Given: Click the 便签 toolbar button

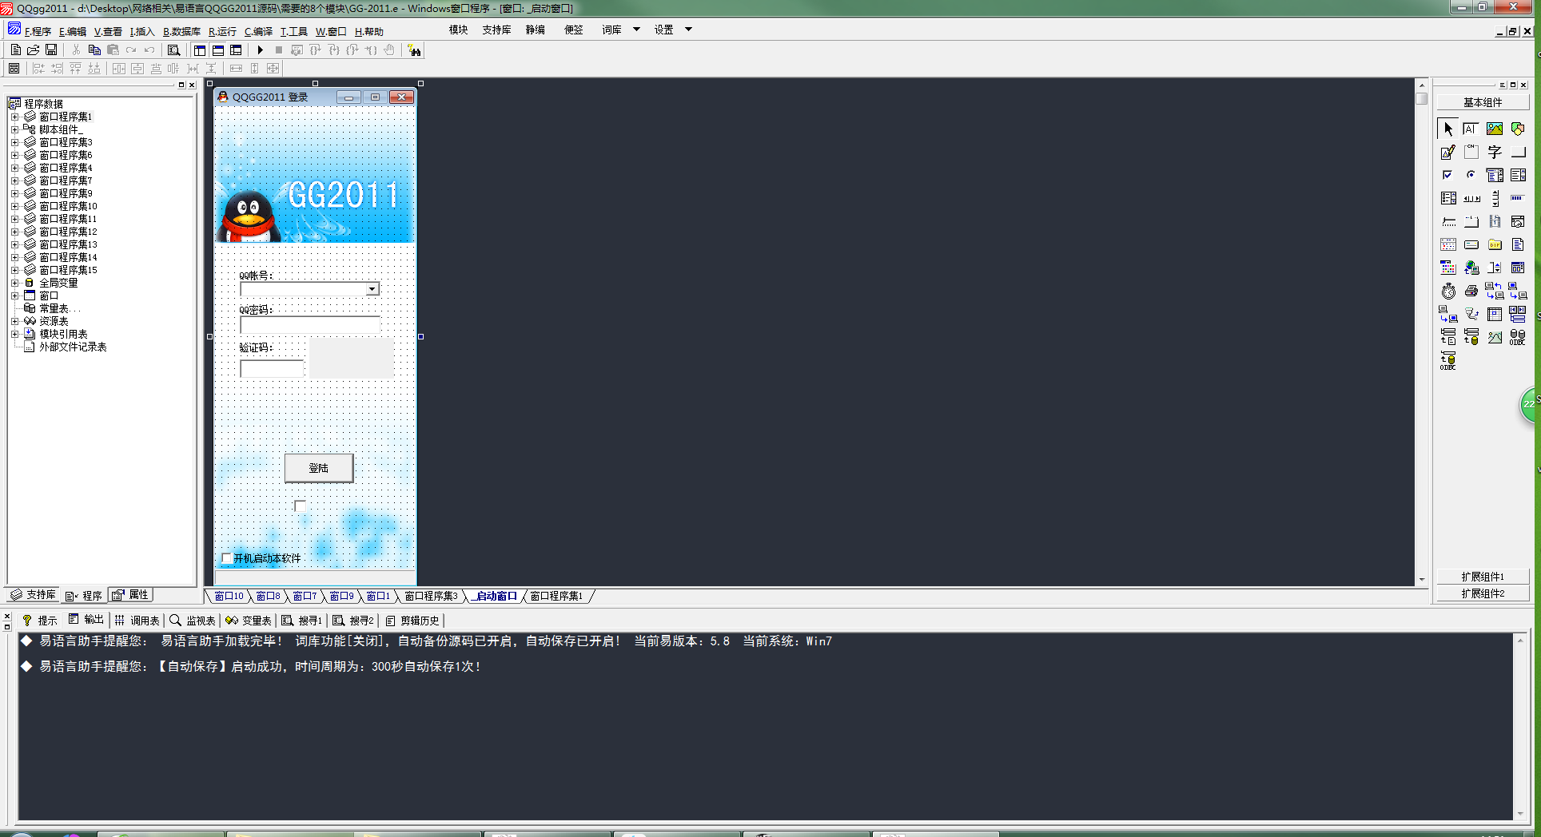Looking at the screenshot, I should (574, 30).
